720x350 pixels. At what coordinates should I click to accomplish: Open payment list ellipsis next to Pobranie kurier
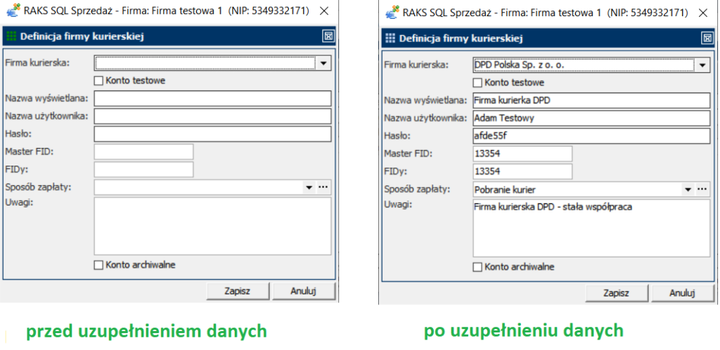(x=702, y=189)
